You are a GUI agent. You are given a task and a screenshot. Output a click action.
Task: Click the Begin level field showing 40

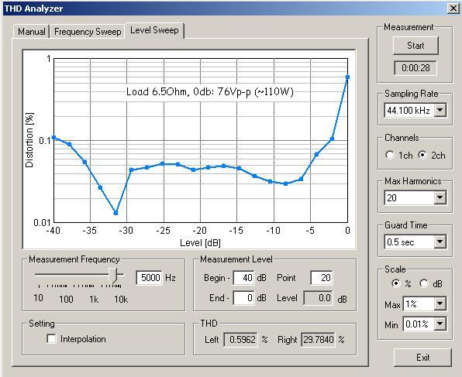243,278
